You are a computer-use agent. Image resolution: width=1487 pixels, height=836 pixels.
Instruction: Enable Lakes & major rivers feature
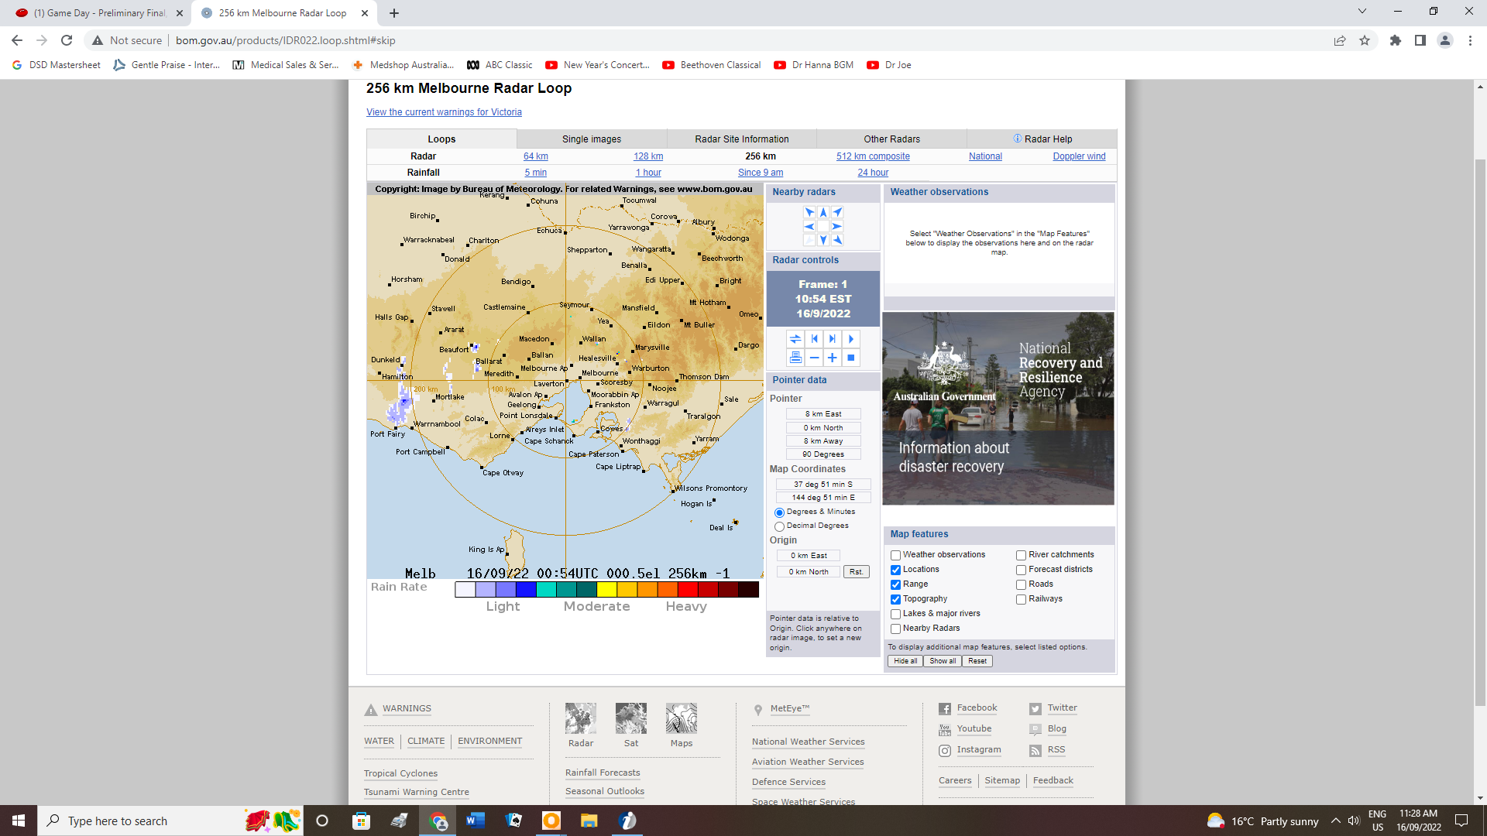coord(895,614)
